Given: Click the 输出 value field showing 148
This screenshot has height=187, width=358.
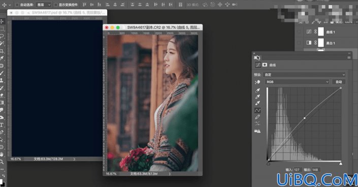Looking at the screenshot, I should [x=316, y=170].
